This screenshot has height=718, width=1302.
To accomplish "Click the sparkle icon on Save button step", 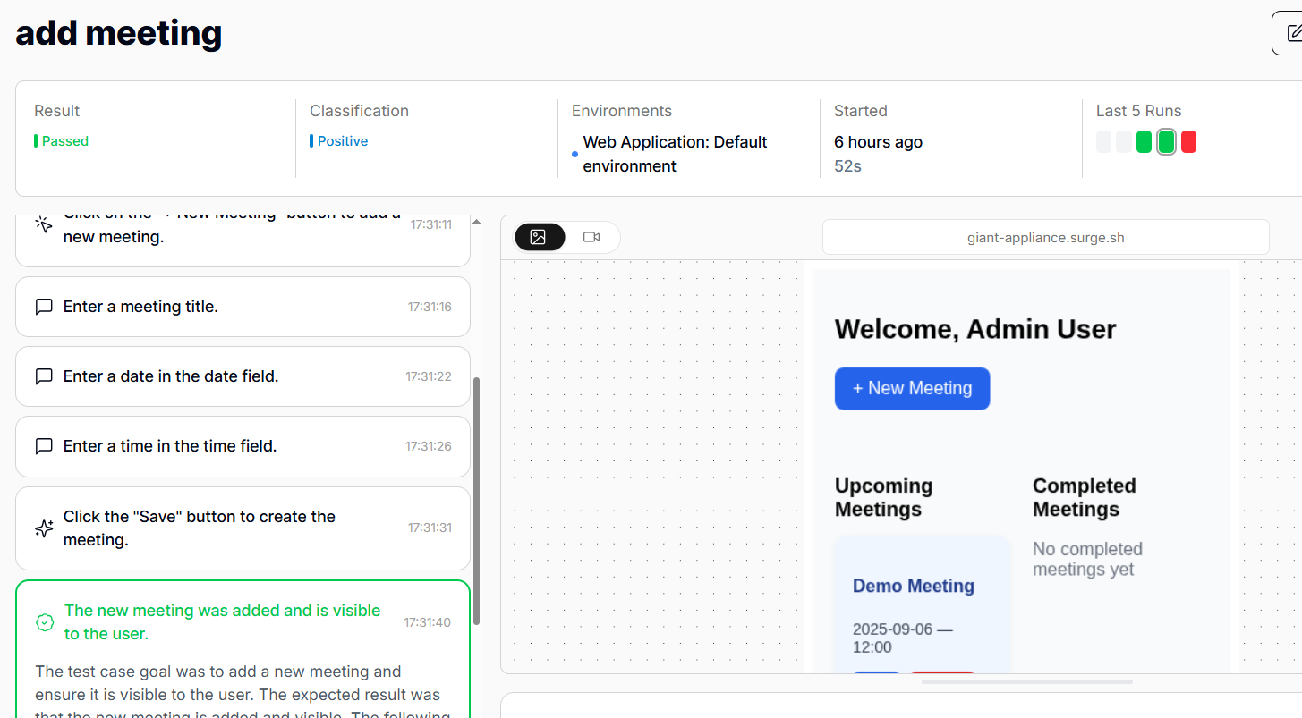I will click(x=44, y=528).
